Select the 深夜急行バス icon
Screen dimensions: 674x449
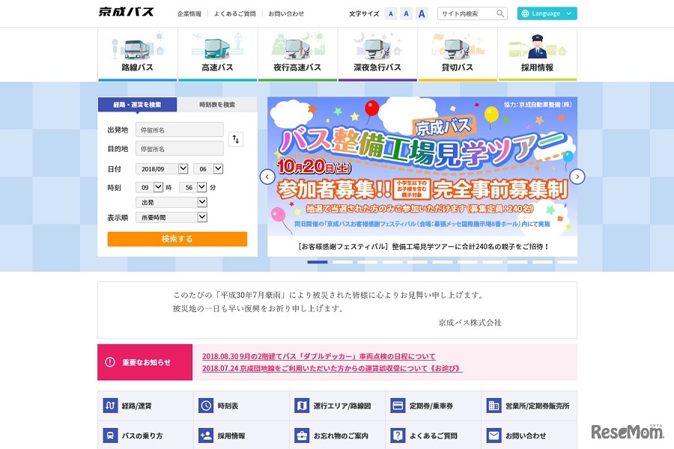377,46
